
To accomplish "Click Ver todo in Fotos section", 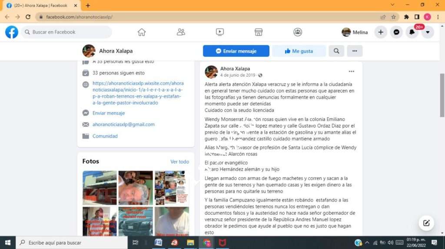I will click(179, 162).
